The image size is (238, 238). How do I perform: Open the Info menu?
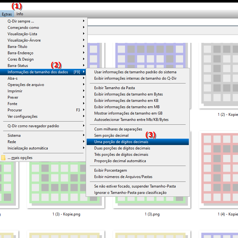point(20,14)
